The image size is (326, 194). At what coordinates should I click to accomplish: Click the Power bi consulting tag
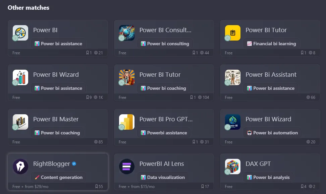point(165,44)
